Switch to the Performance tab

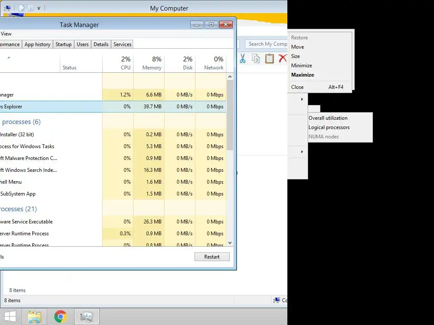(11, 44)
